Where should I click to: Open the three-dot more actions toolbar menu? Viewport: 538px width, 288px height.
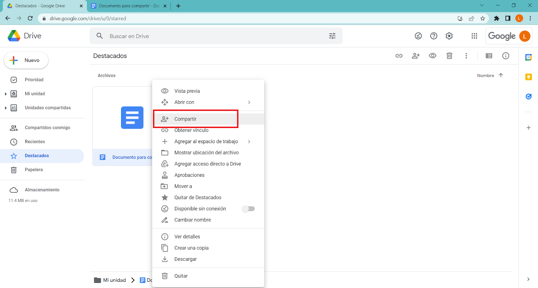(466, 56)
